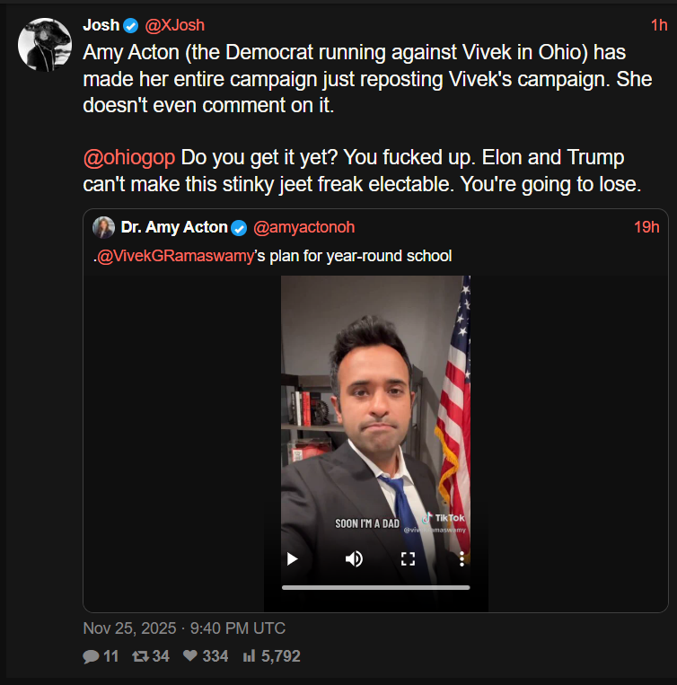
Task: Visit the @amyactonoh handle
Action: (x=303, y=228)
